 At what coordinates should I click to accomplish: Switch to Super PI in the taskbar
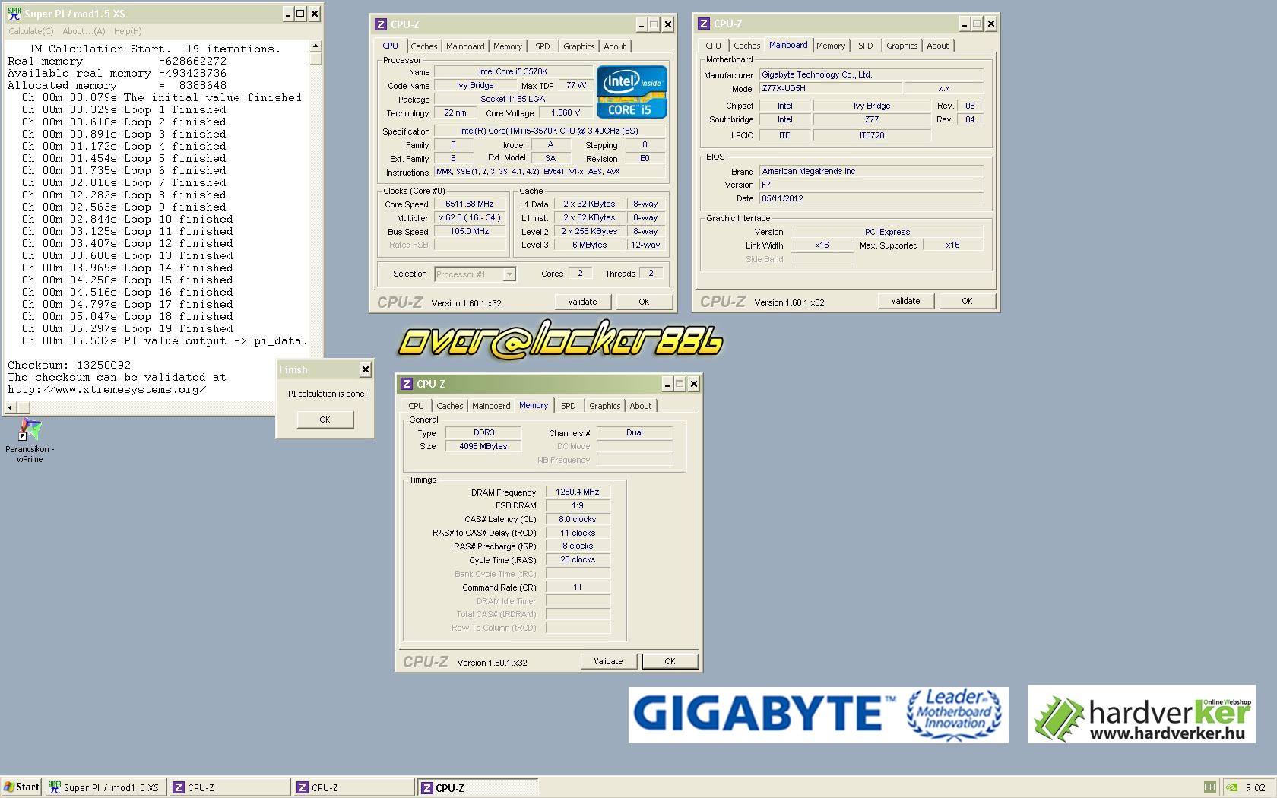[104, 787]
